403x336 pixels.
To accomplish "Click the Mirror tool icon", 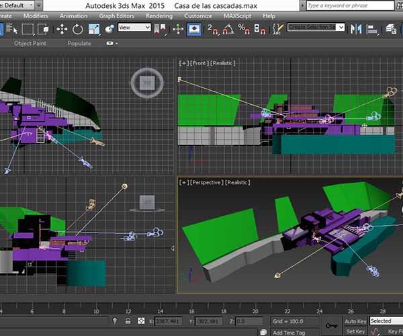I will (x=356, y=29).
